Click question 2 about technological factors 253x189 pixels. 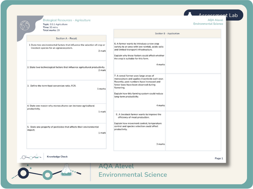tap(66, 67)
